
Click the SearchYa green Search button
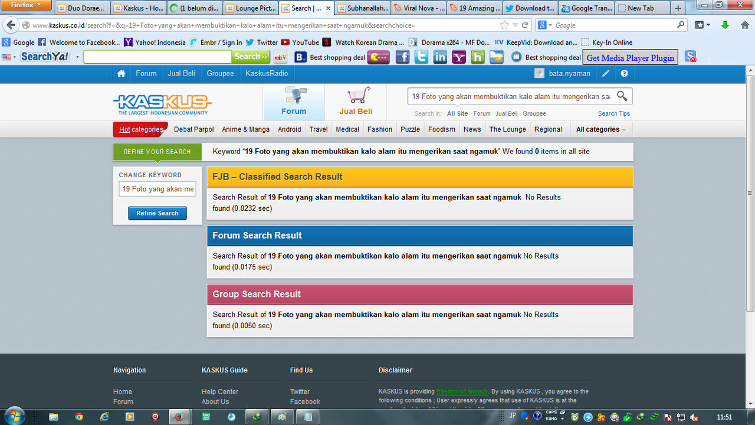[251, 57]
